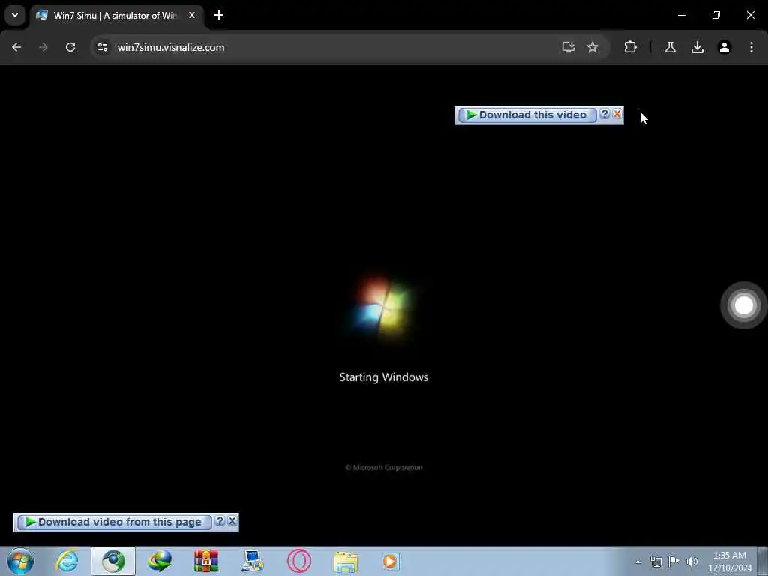Open network status tray icon
Screen dimensions: 768x576
tap(656, 562)
